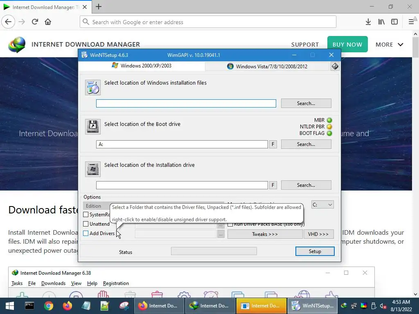
Task: Open the Help menu in IDM window
Action: click(x=92, y=283)
